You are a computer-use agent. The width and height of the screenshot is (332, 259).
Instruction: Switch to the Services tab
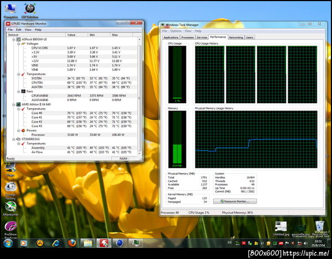point(202,38)
